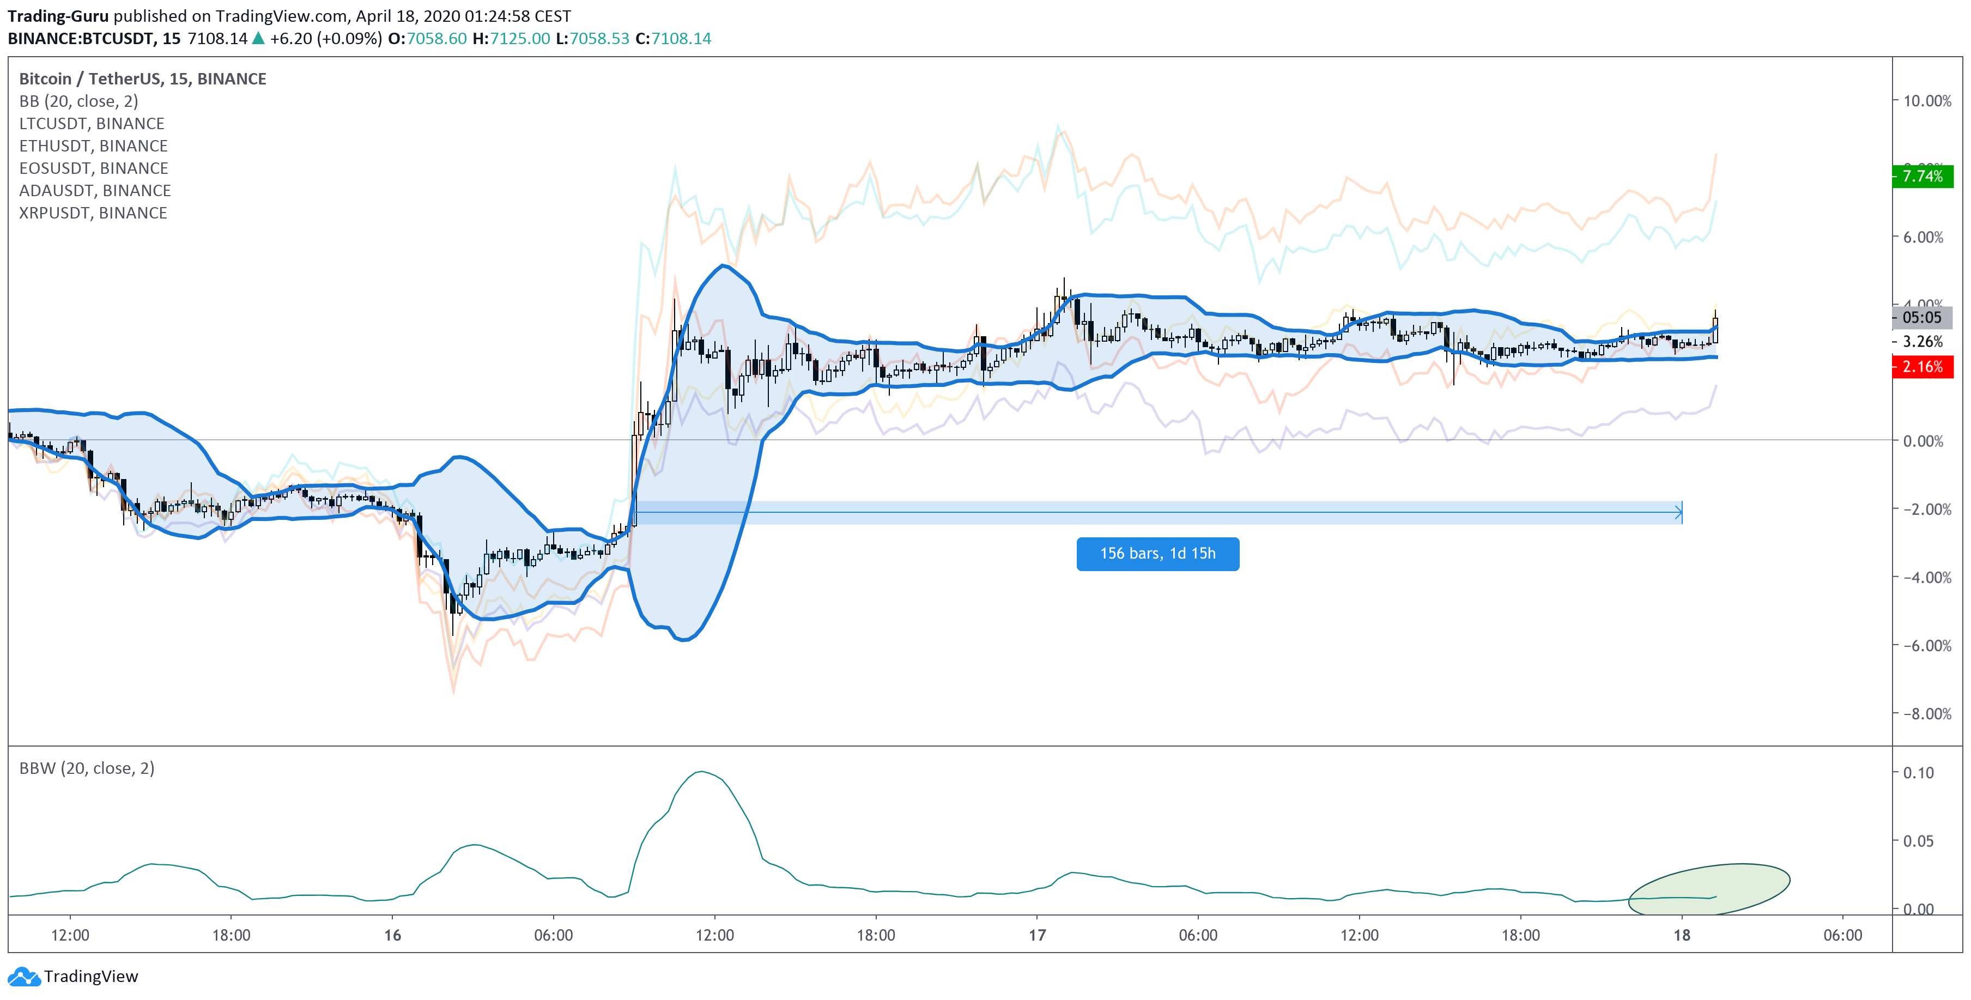Click the grey 05:05 countdown label
The height and width of the screenshot is (1000, 1971).
[1923, 318]
